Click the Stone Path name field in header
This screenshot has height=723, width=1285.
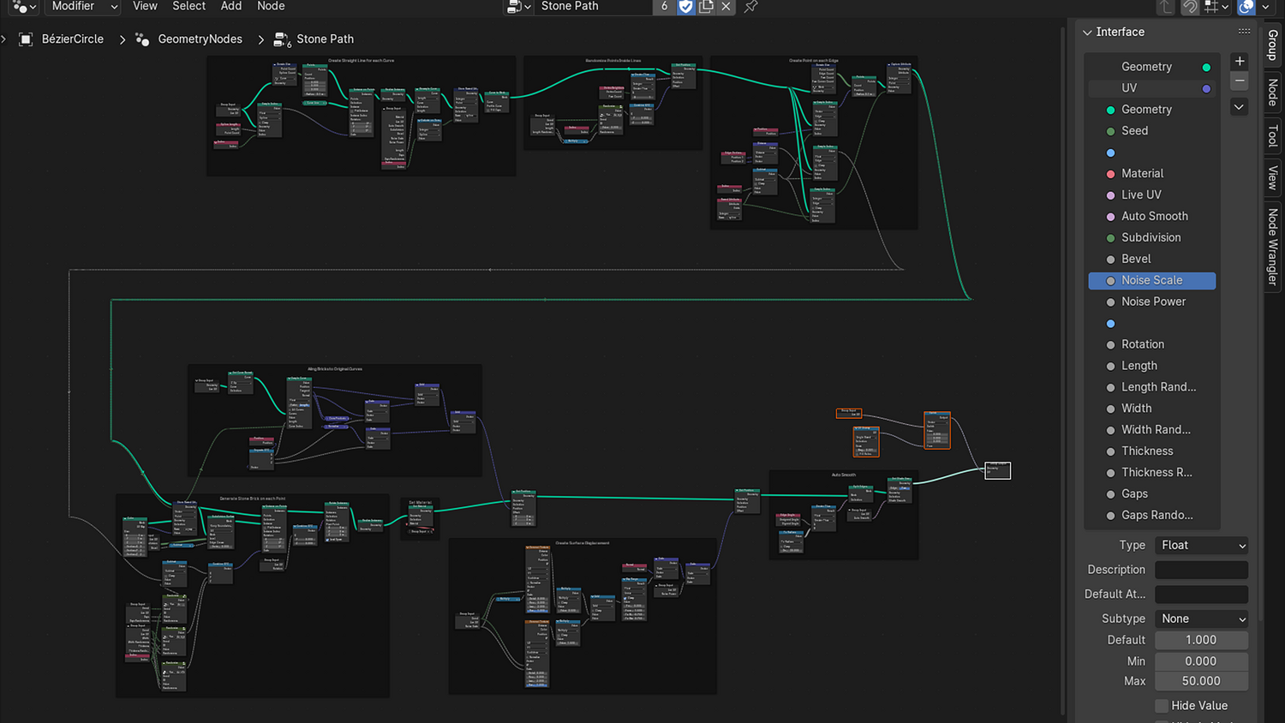(593, 7)
